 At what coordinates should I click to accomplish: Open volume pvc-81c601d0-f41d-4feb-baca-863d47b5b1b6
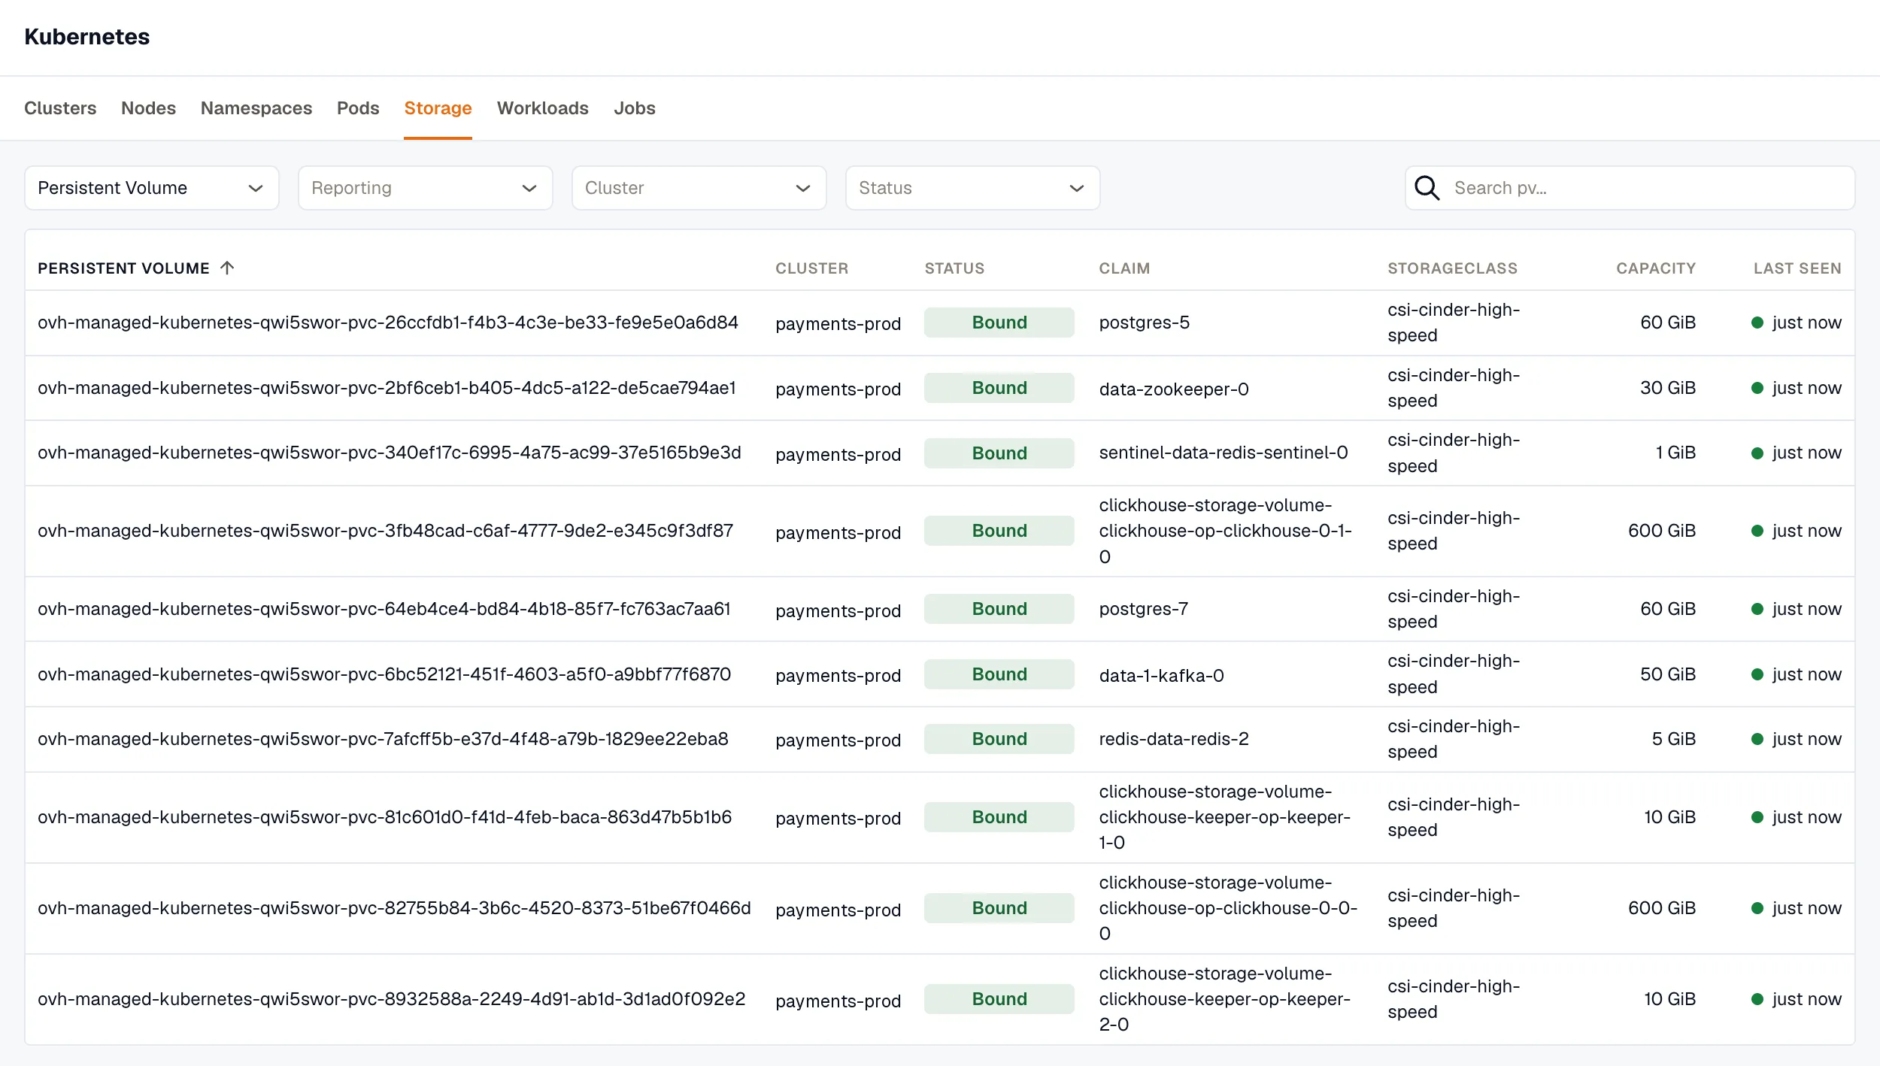[x=384, y=817]
